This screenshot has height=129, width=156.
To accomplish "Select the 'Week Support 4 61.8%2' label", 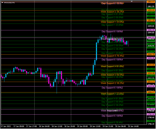I will point(112,66).
